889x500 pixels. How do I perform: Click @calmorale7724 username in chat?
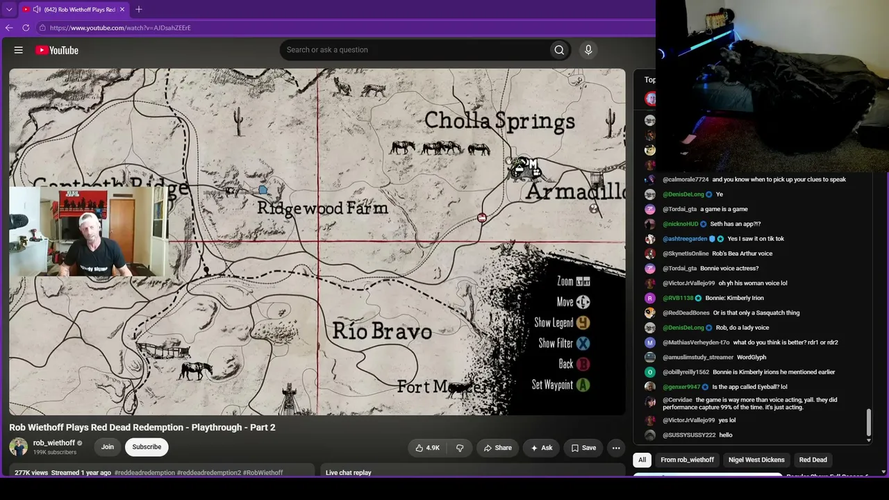[686, 180]
